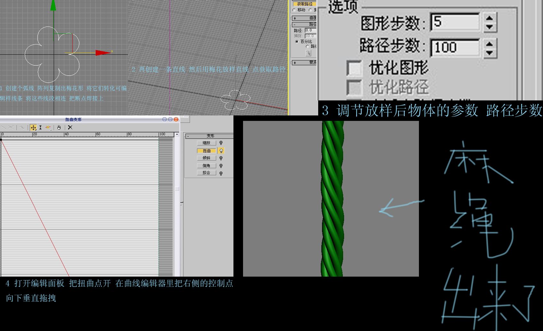Increase 路径步数 with up arrow
The image size is (543, 331).
pyautogui.click(x=489, y=44)
